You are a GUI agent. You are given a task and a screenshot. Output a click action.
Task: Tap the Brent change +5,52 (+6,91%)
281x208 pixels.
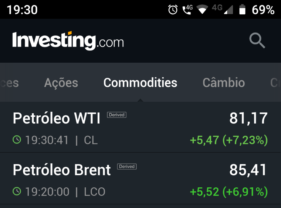pyautogui.click(x=228, y=192)
